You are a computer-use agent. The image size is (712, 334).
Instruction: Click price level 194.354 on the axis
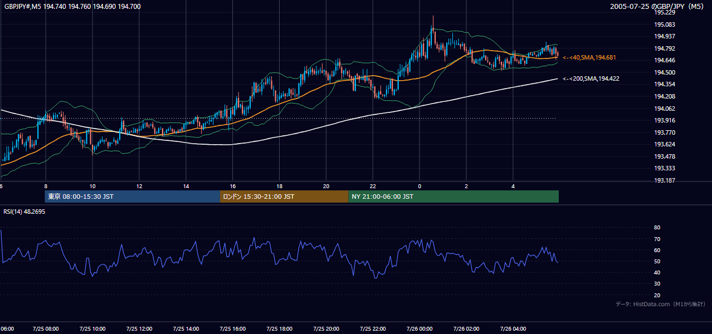pyautogui.click(x=665, y=84)
